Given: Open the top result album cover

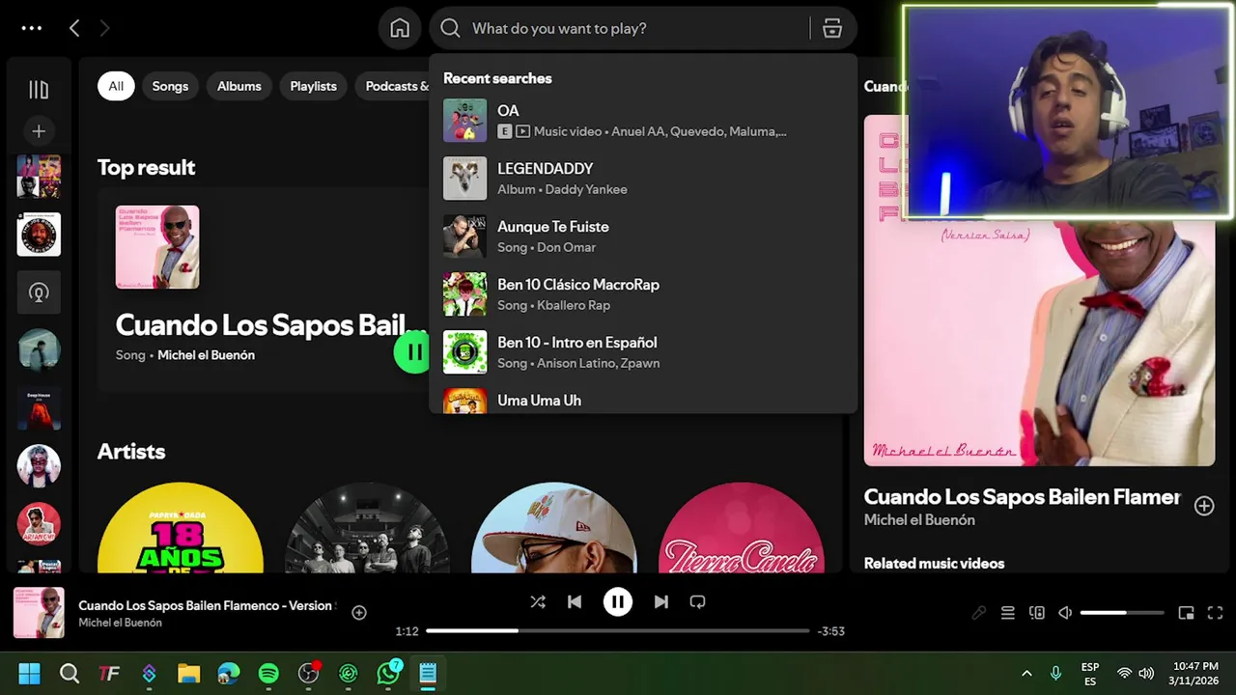Looking at the screenshot, I should [157, 247].
